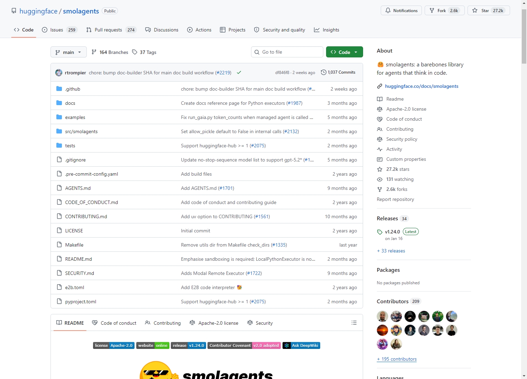This screenshot has height=379, width=527.
Task: Click the Makefile file icon
Action: pos(59,245)
